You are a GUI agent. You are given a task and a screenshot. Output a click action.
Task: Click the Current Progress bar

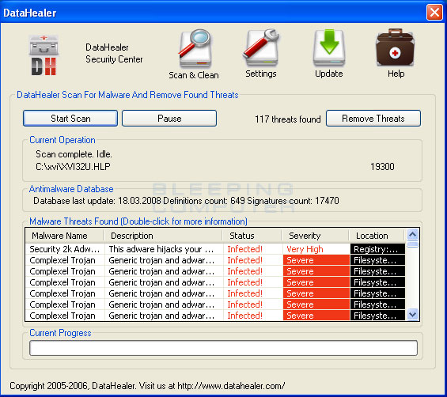click(223, 348)
